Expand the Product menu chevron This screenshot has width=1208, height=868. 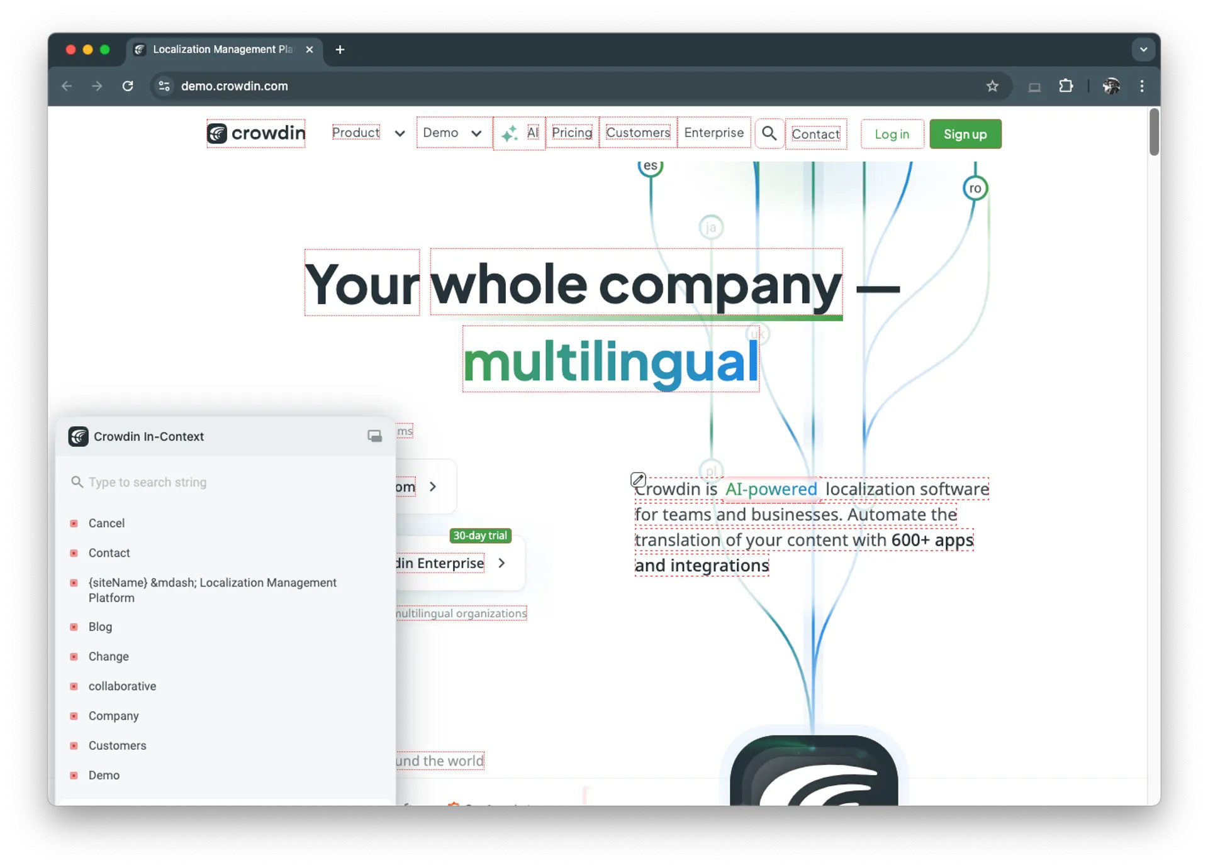click(x=400, y=133)
